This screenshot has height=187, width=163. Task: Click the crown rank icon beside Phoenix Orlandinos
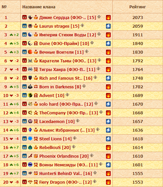point(36,156)
